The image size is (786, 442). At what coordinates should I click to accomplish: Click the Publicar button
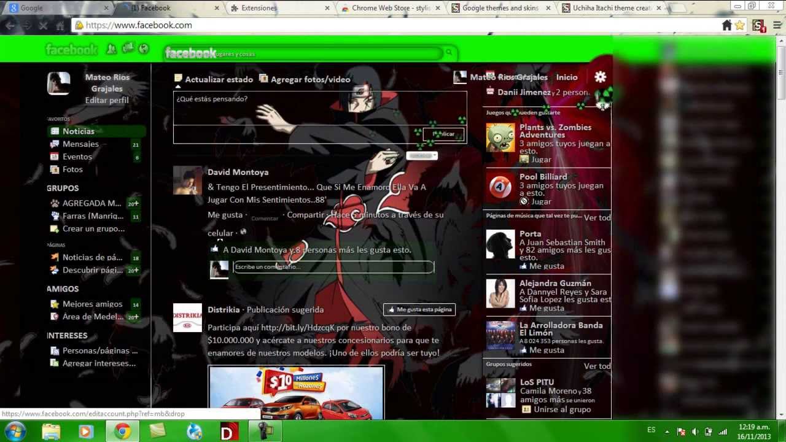443,134
